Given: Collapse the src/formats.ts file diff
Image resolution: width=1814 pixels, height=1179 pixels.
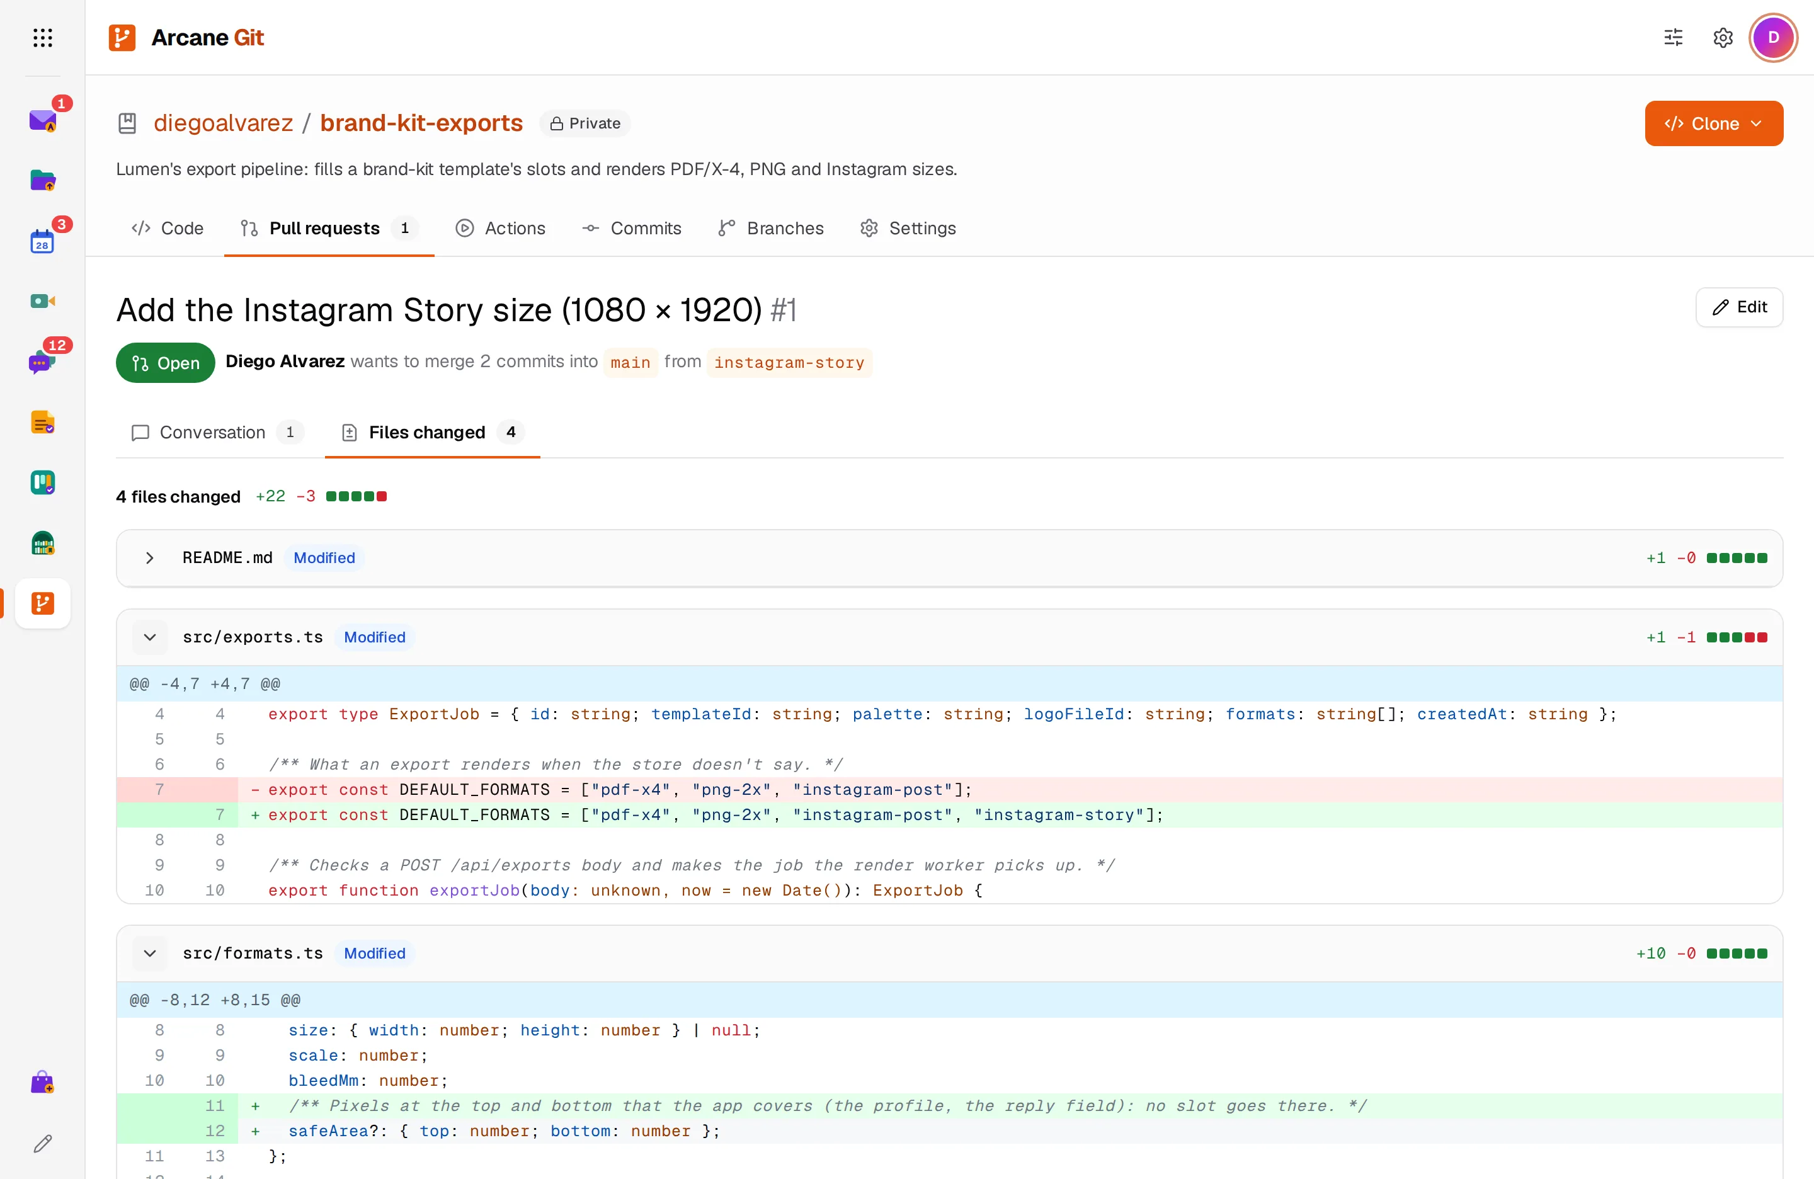Looking at the screenshot, I should click(x=149, y=954).
